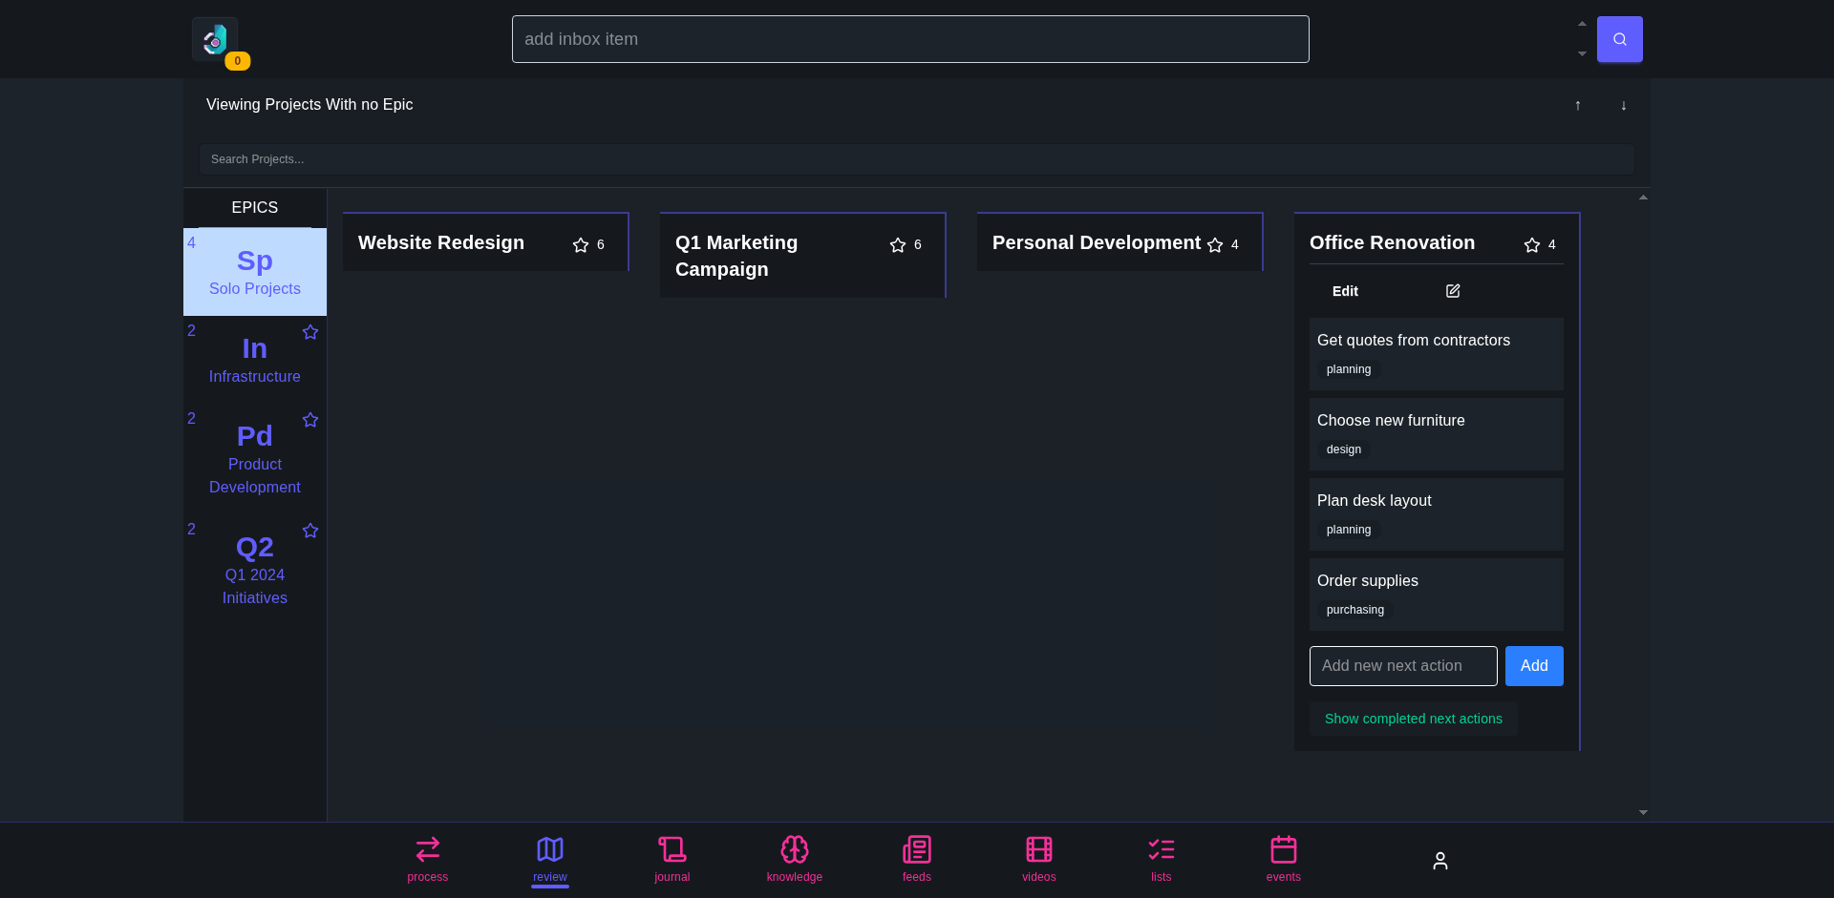Click the blue Add button
The height and width of the screenshot is (898, 1834).
tap(1533, 666)
